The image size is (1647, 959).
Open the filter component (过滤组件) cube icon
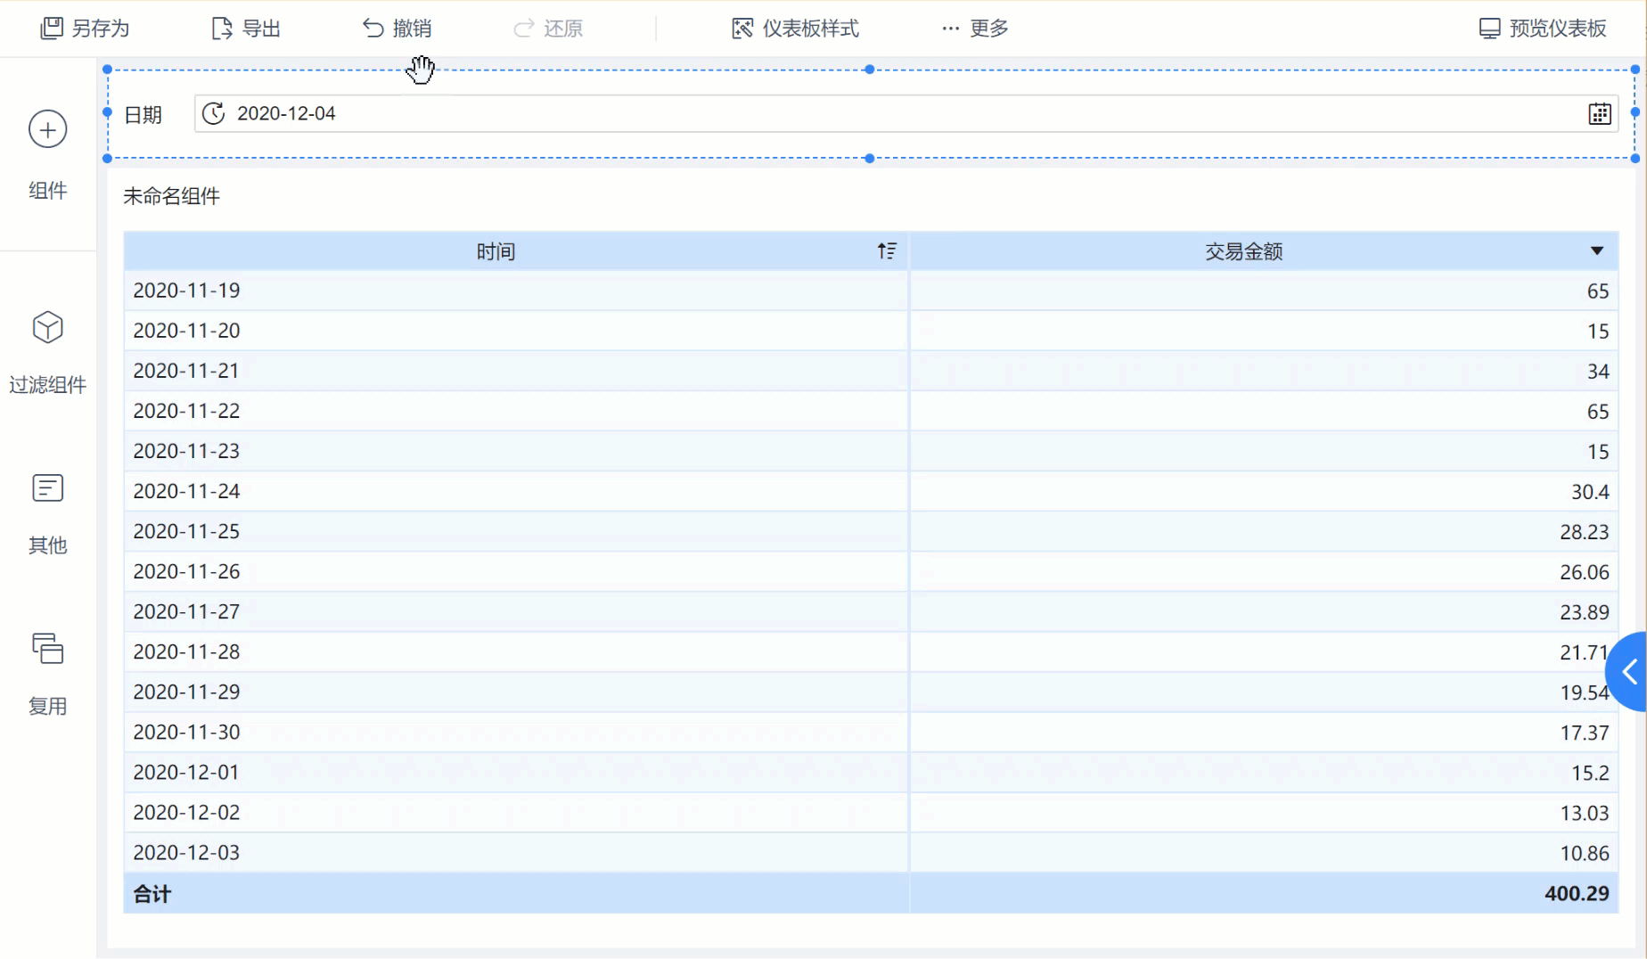[47, 327]
